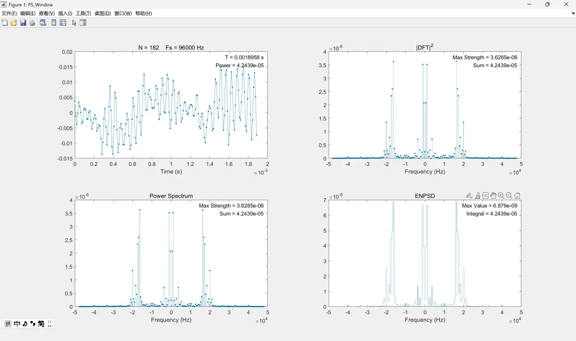Viewport: 576px width, 341px height.
Task: Open the 文件(F) menu
Action: [9, 13]
